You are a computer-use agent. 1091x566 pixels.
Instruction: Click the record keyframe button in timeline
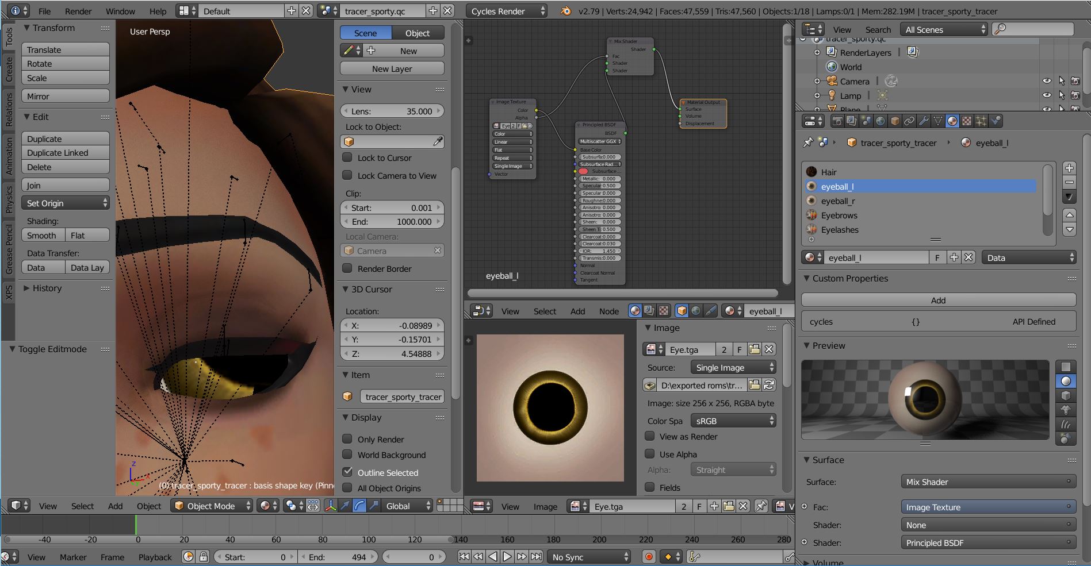click(649, 557)
